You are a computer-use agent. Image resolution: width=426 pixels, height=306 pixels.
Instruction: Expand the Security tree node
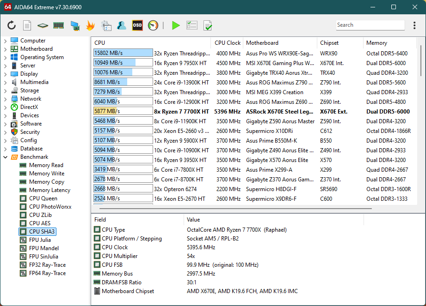click(x=6, y=132)
